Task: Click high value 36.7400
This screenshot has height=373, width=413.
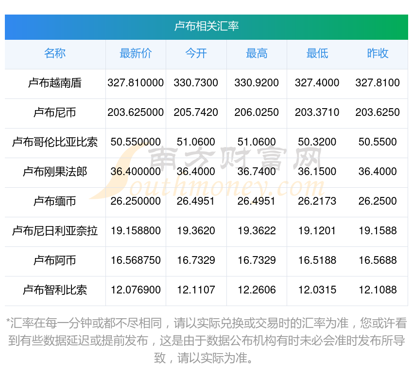Action: (257, 172)
